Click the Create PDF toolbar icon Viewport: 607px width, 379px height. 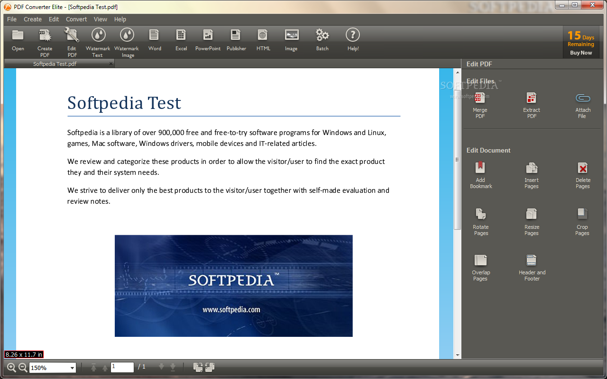(x=45, y=35)
